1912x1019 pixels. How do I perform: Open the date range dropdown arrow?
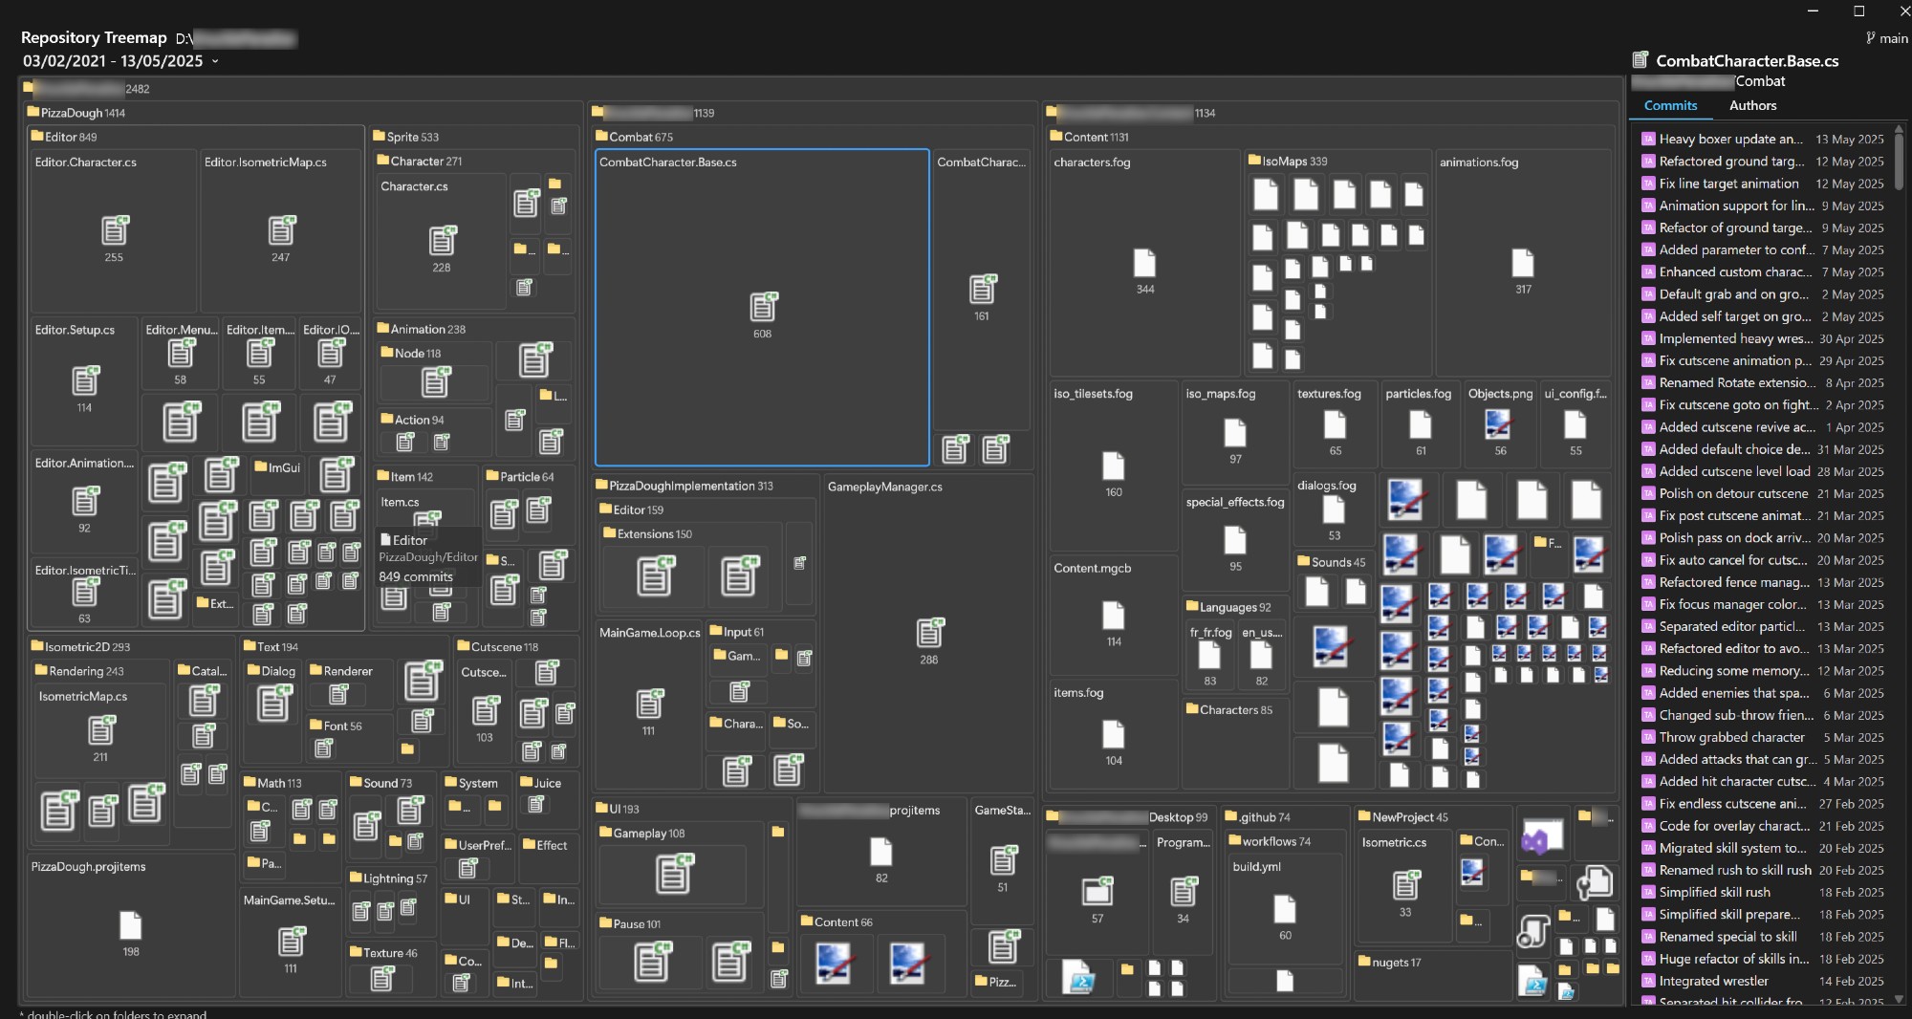(x=215, y=61)
